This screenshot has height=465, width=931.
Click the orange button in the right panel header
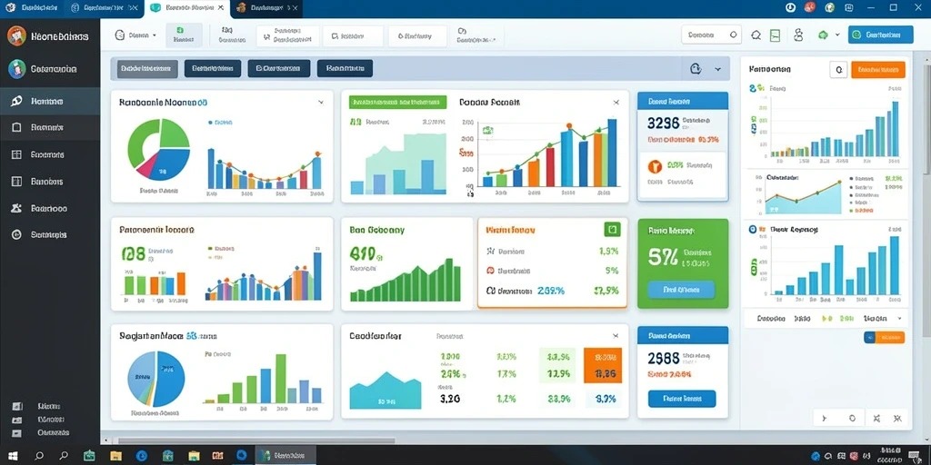(878, 69)
